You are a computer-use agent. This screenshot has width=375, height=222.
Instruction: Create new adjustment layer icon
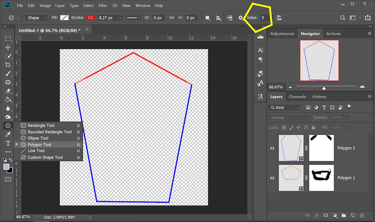pos(335,215)
